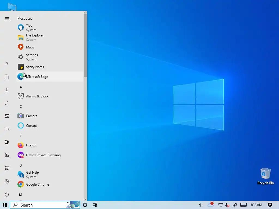Open OneDrive weather notification tray icon
279x209 pixels.
coord(211,205)
